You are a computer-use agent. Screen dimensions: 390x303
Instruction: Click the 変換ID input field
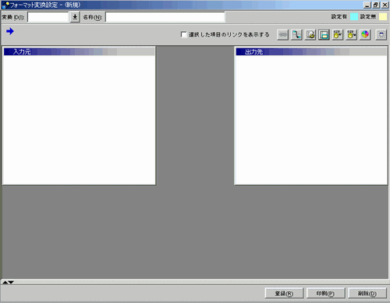pyautogui.click(x=48, y=17)
